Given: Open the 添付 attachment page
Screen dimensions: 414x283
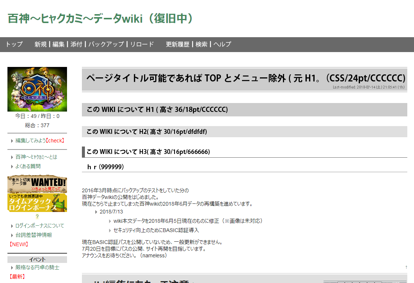Looking at the screenshot, I should 76,44.
